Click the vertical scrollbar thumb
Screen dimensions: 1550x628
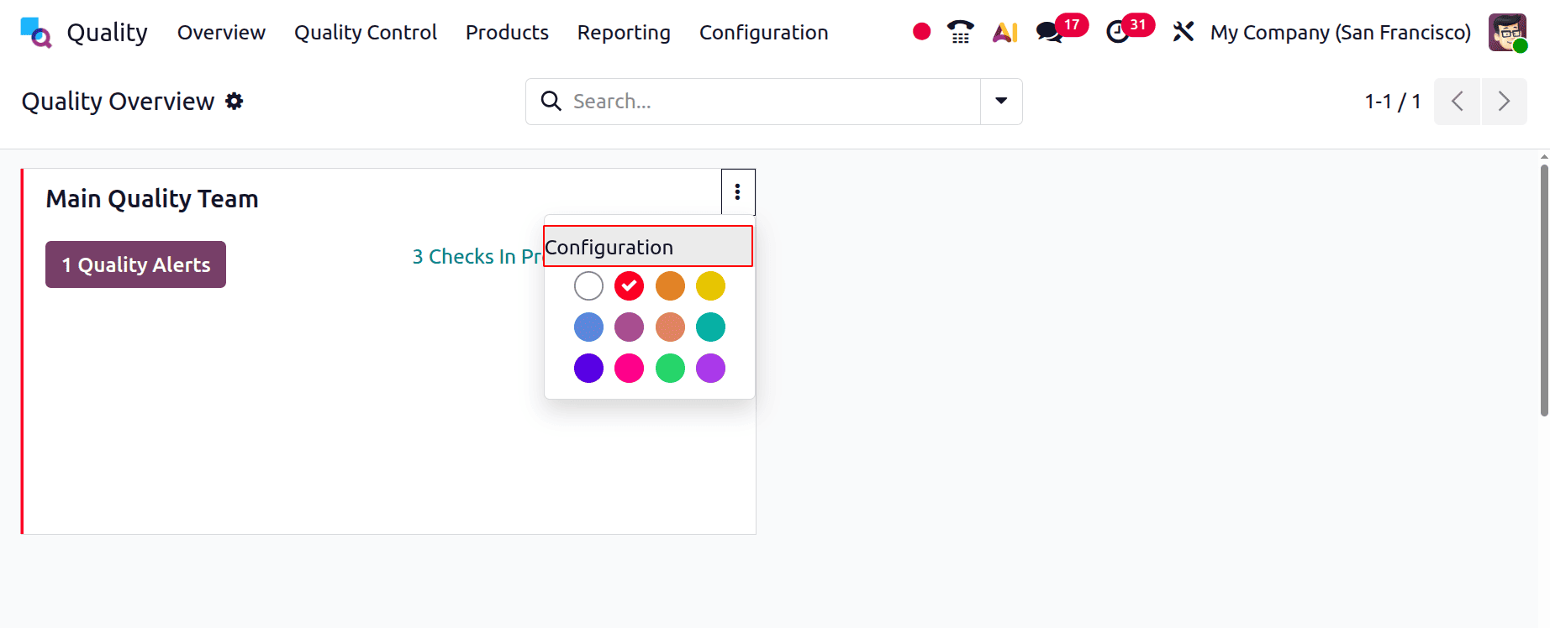[x=1544, y=290]
